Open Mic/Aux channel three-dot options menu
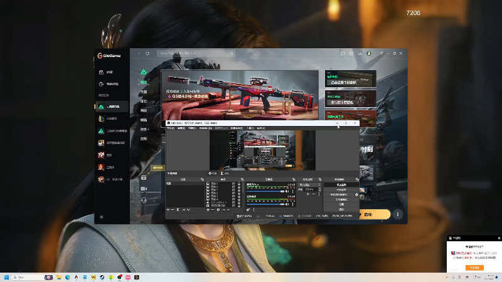The height and width of the screenshot is (282, 502). coord(292,191)
